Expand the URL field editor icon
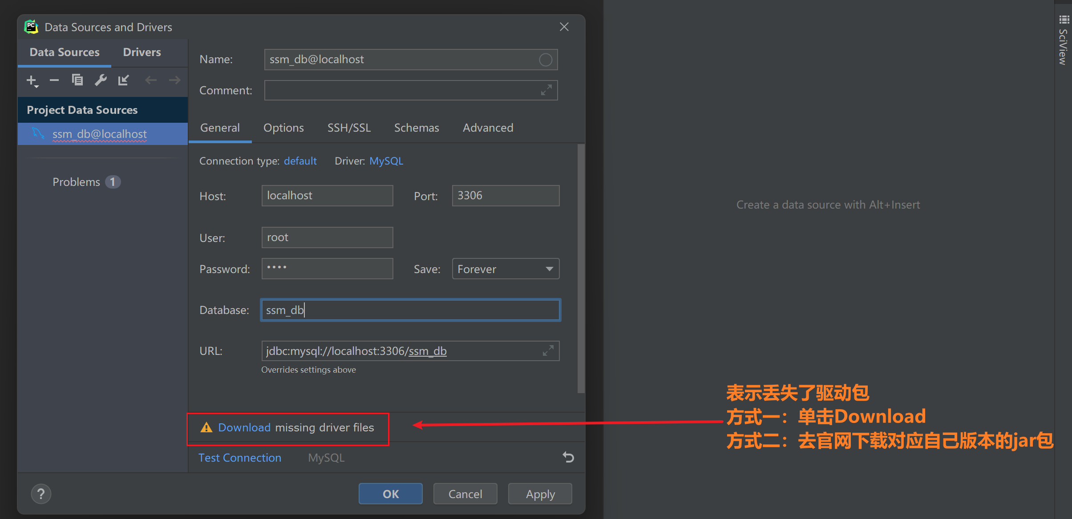1072x519 pixels. click(548, 351)
